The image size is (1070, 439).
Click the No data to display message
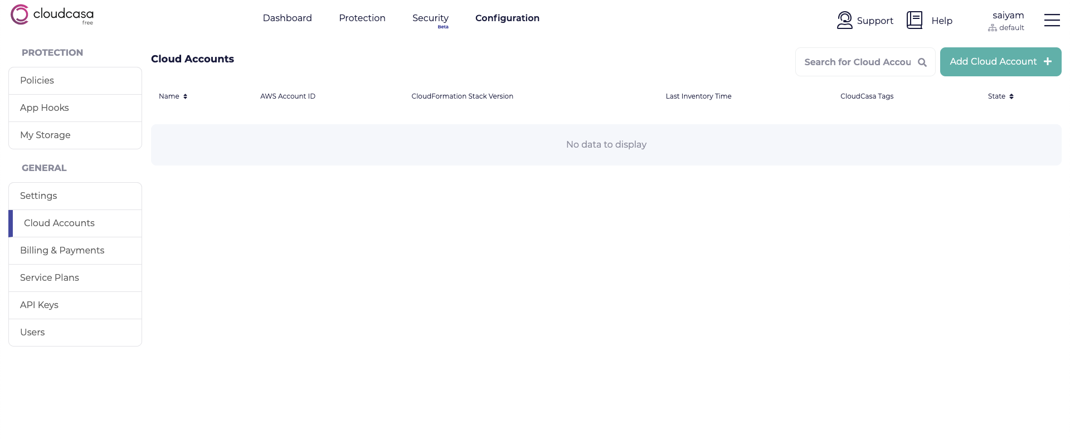[x=606, y=145]
